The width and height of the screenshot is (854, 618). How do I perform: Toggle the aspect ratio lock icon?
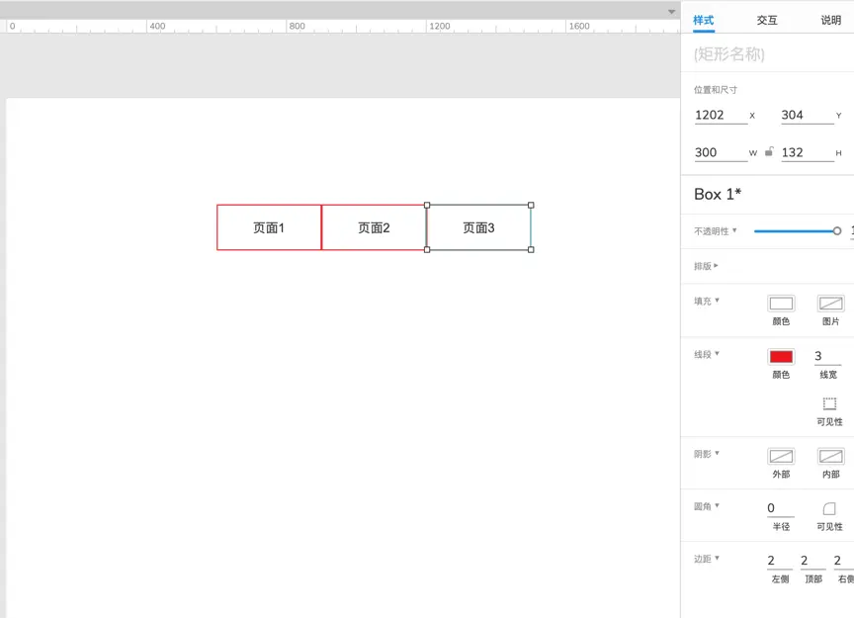tap(768, 151)
